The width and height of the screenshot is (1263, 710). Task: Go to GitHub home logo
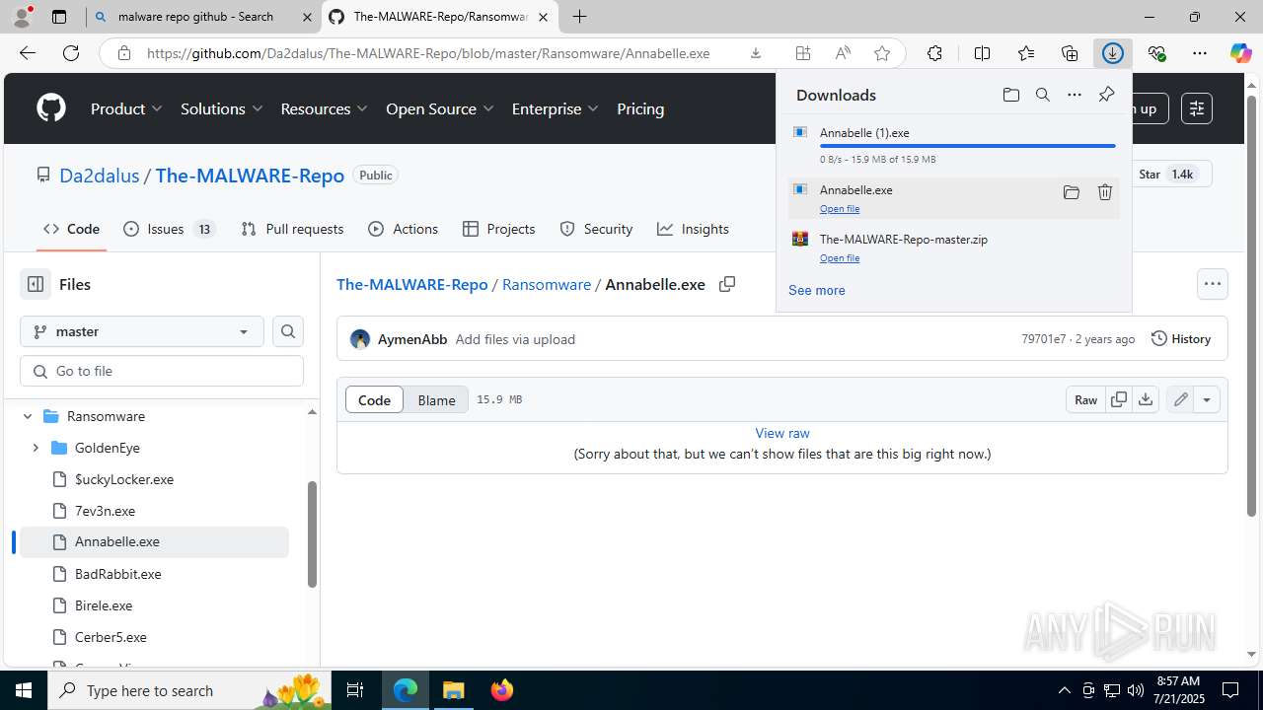(x=51, y=108)
